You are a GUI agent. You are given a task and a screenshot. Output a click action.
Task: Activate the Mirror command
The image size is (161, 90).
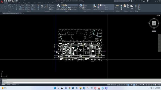pyautogui.click(x=28, y=7)
